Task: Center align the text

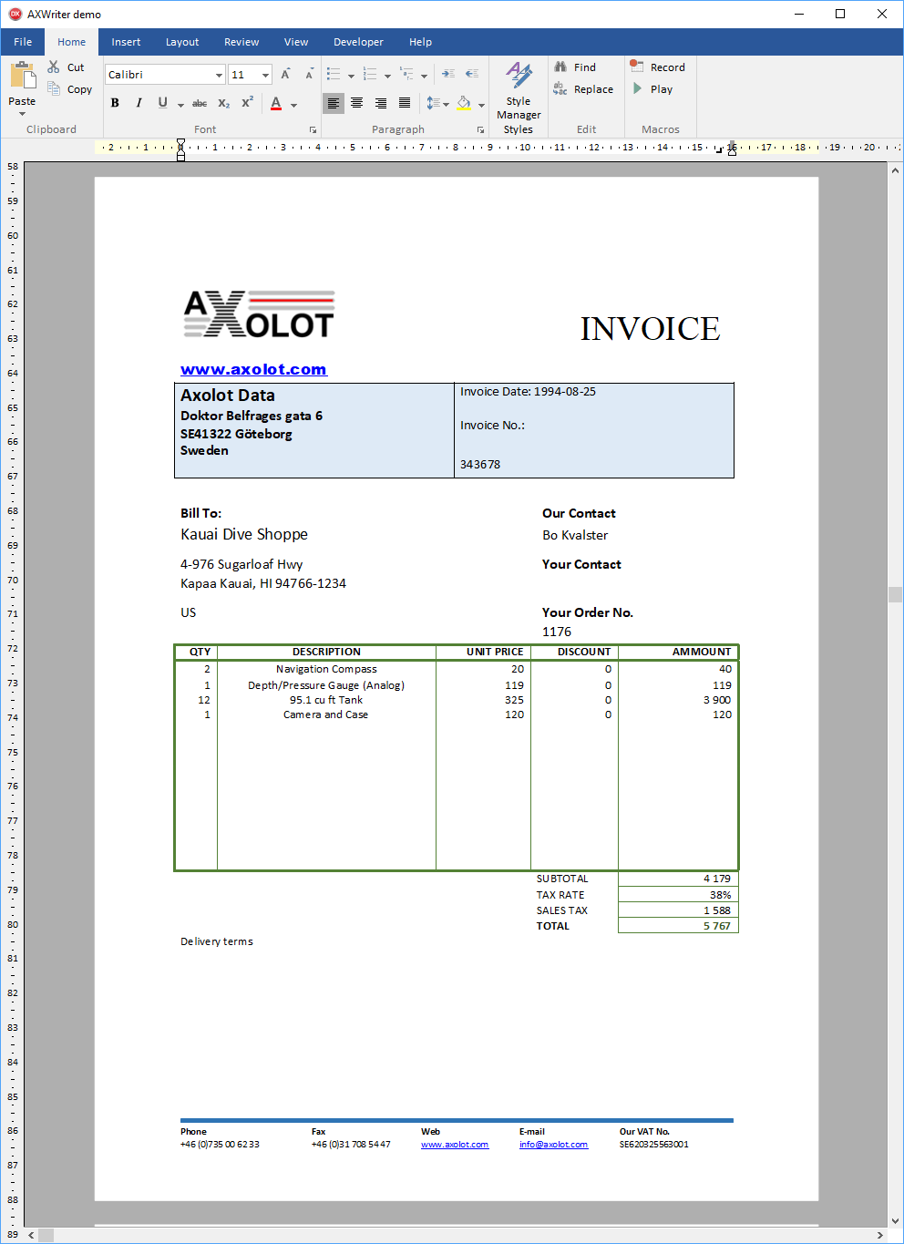Action: [357, 103]
